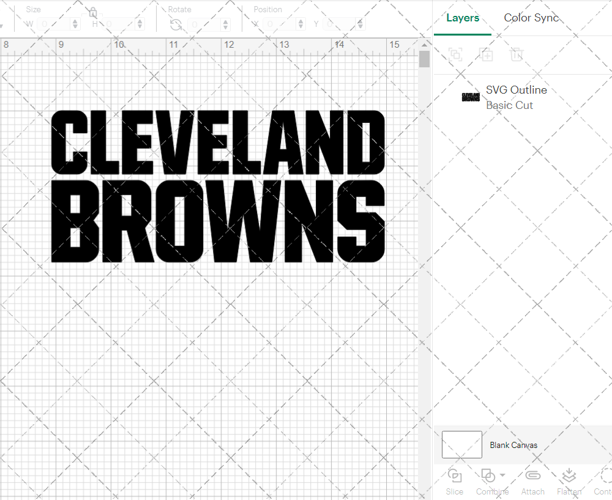This screenshot has width=612, height=500.
Task: Click the canvas vertical scrollbar up arrow
Action: (424, 45)
